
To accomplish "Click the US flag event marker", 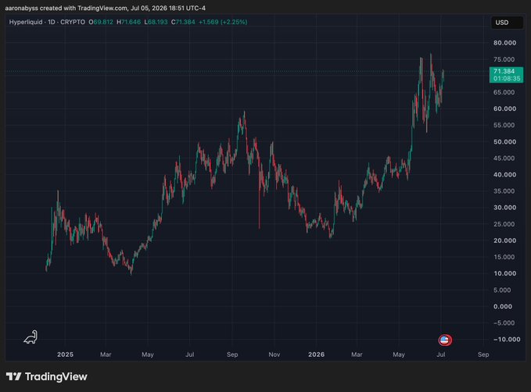I will pyautogui.click(x=445, y=340).
